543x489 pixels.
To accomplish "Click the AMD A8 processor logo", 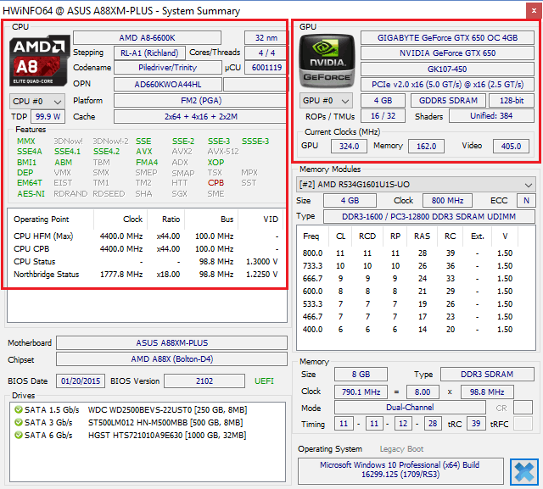I will pos(39,60).
